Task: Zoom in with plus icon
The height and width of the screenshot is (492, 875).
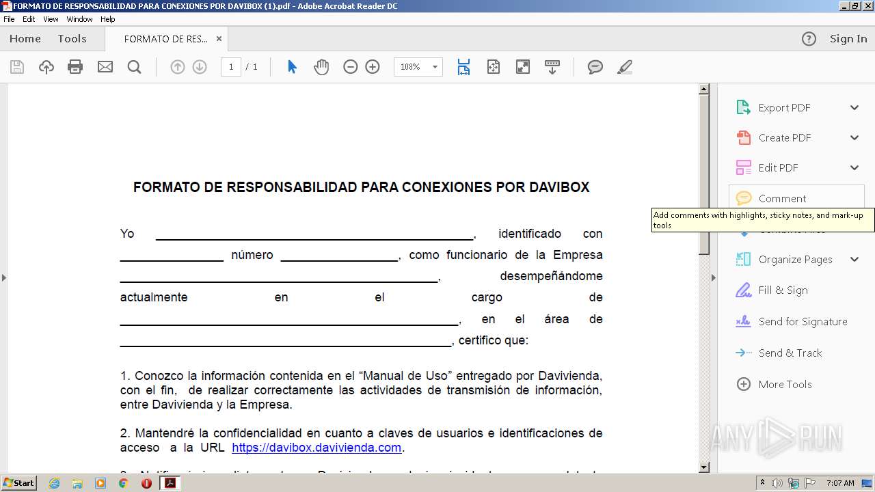Action: [373, 67]
